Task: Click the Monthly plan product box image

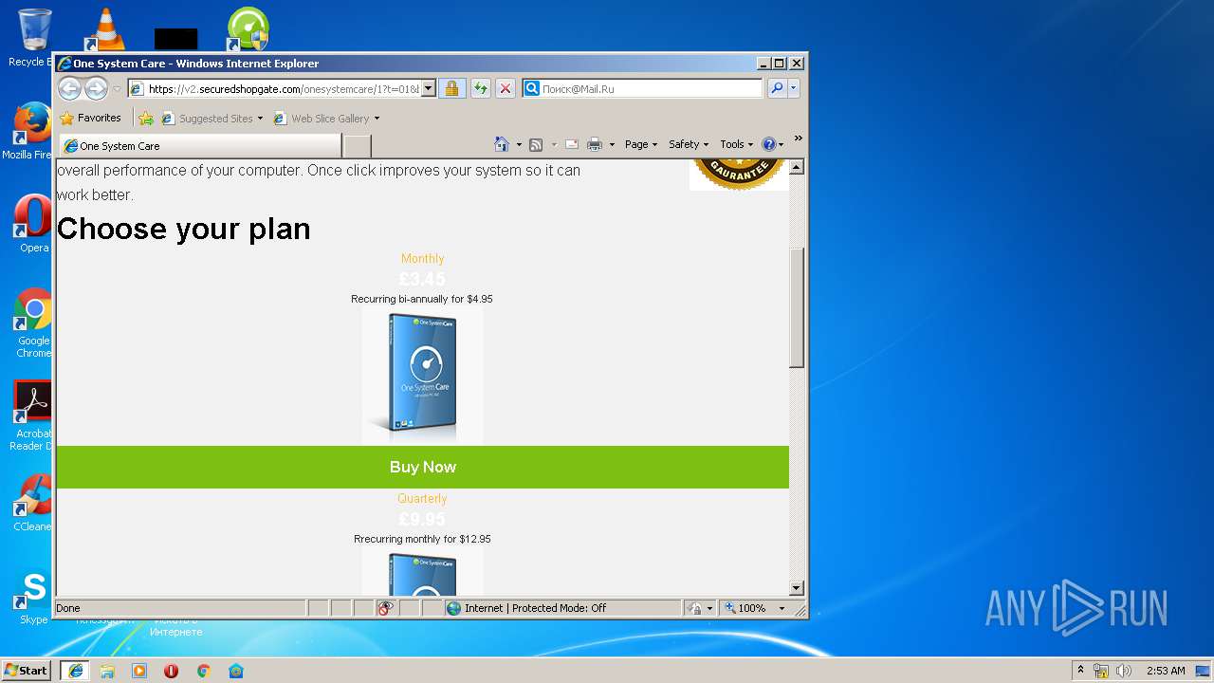Action: (x=422, y=375)
